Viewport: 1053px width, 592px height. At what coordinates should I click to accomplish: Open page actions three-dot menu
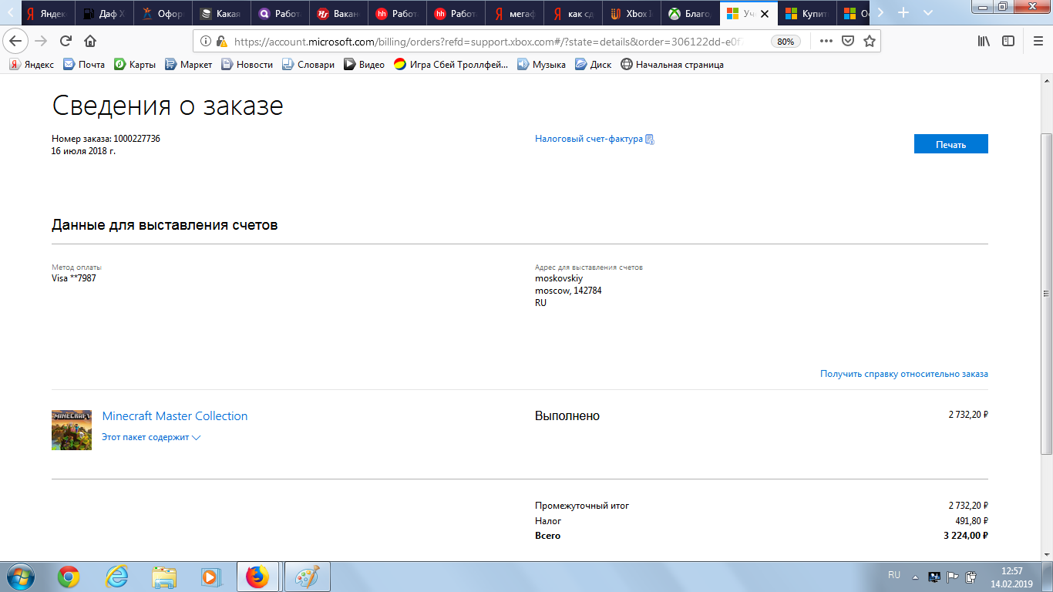point(826,42)
